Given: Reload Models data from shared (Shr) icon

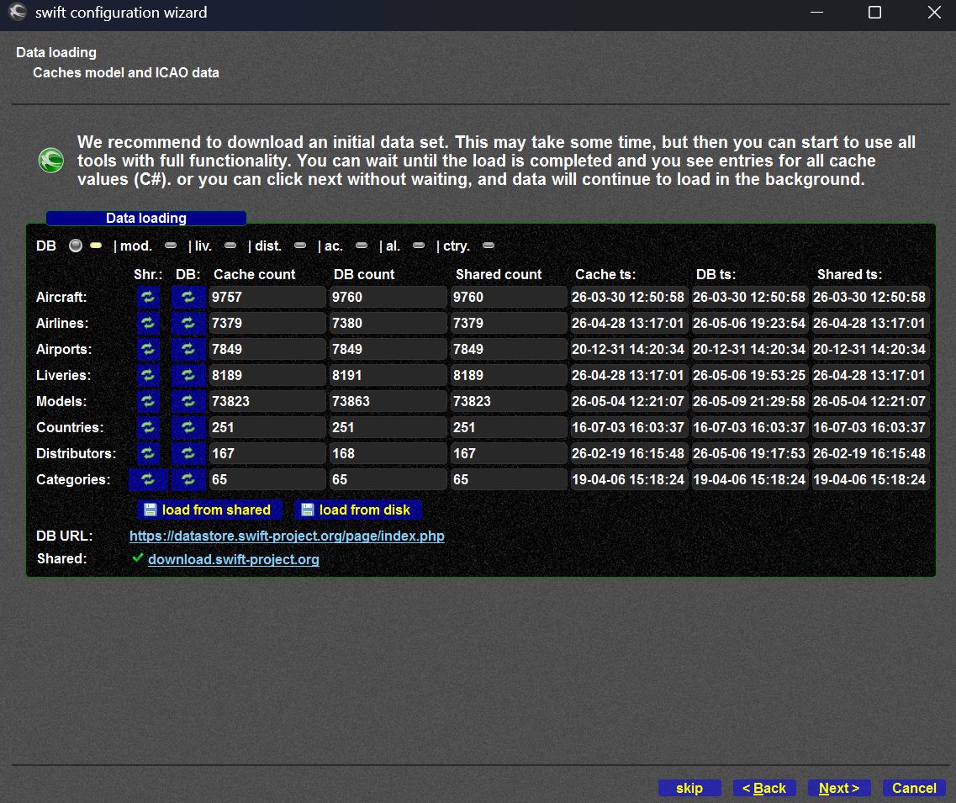Looking at the screenshot, I should (x=148, y=401).
